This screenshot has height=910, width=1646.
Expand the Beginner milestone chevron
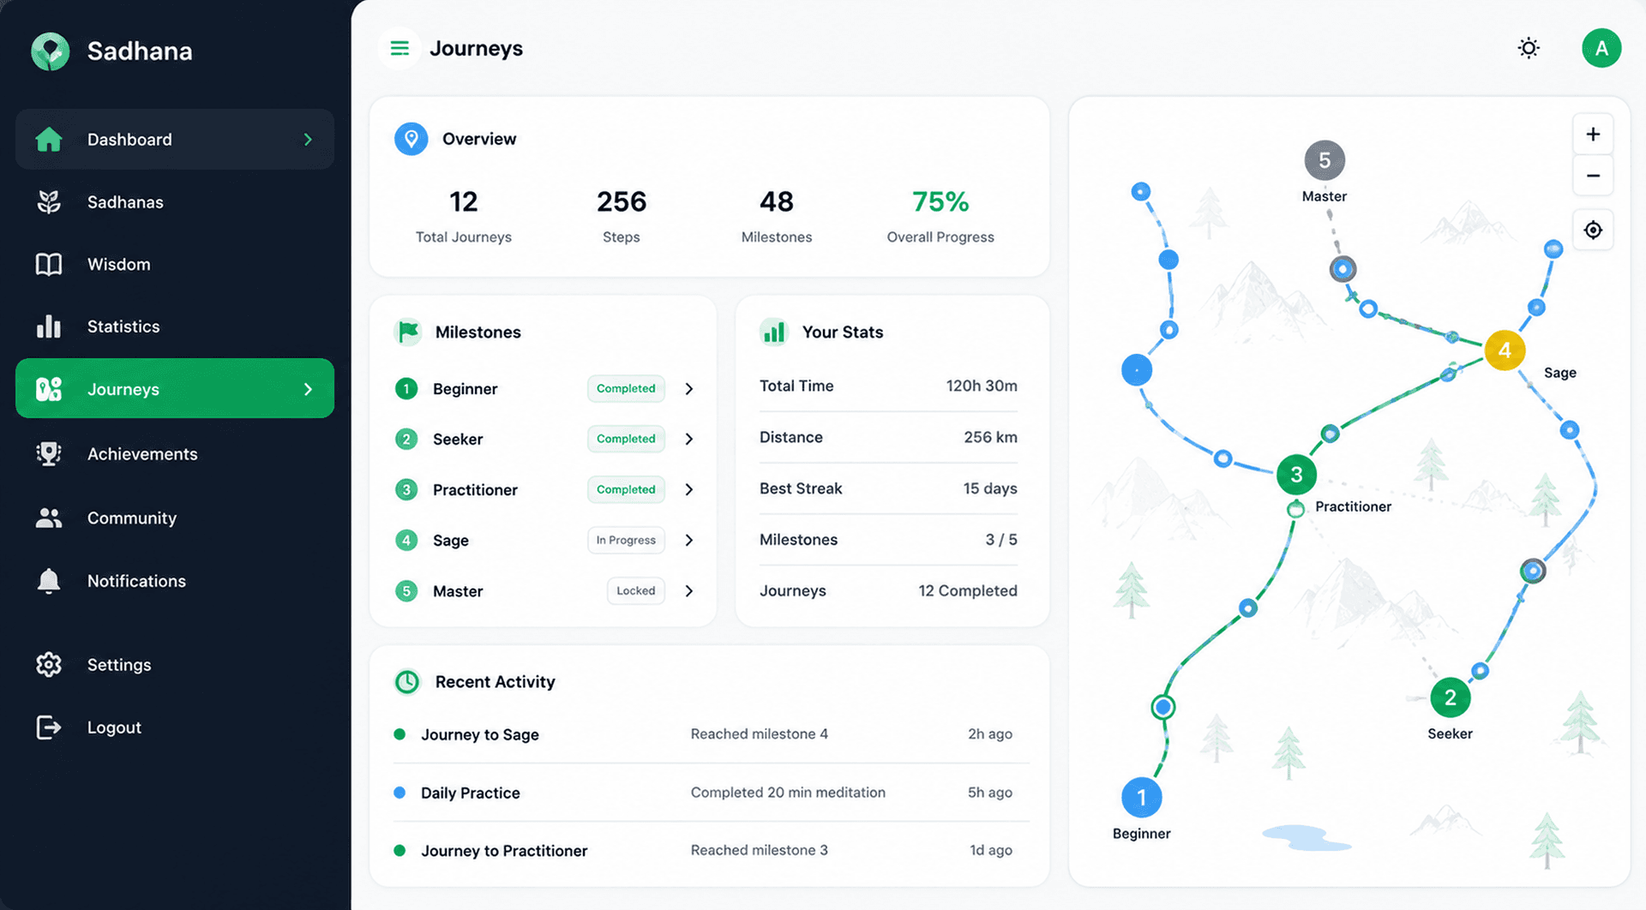point(689,389)
